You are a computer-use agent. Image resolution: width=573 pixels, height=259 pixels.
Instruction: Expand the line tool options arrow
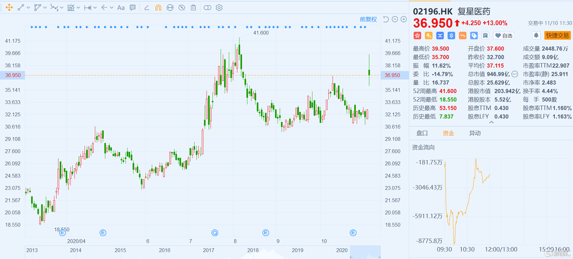coord(28,8)
